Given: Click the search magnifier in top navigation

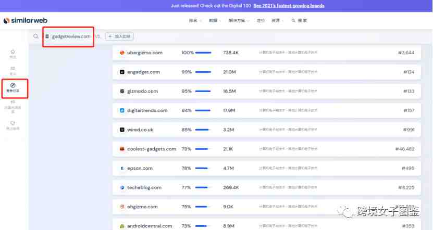Looking at the screenshot, I should click(x=293, y=20).
